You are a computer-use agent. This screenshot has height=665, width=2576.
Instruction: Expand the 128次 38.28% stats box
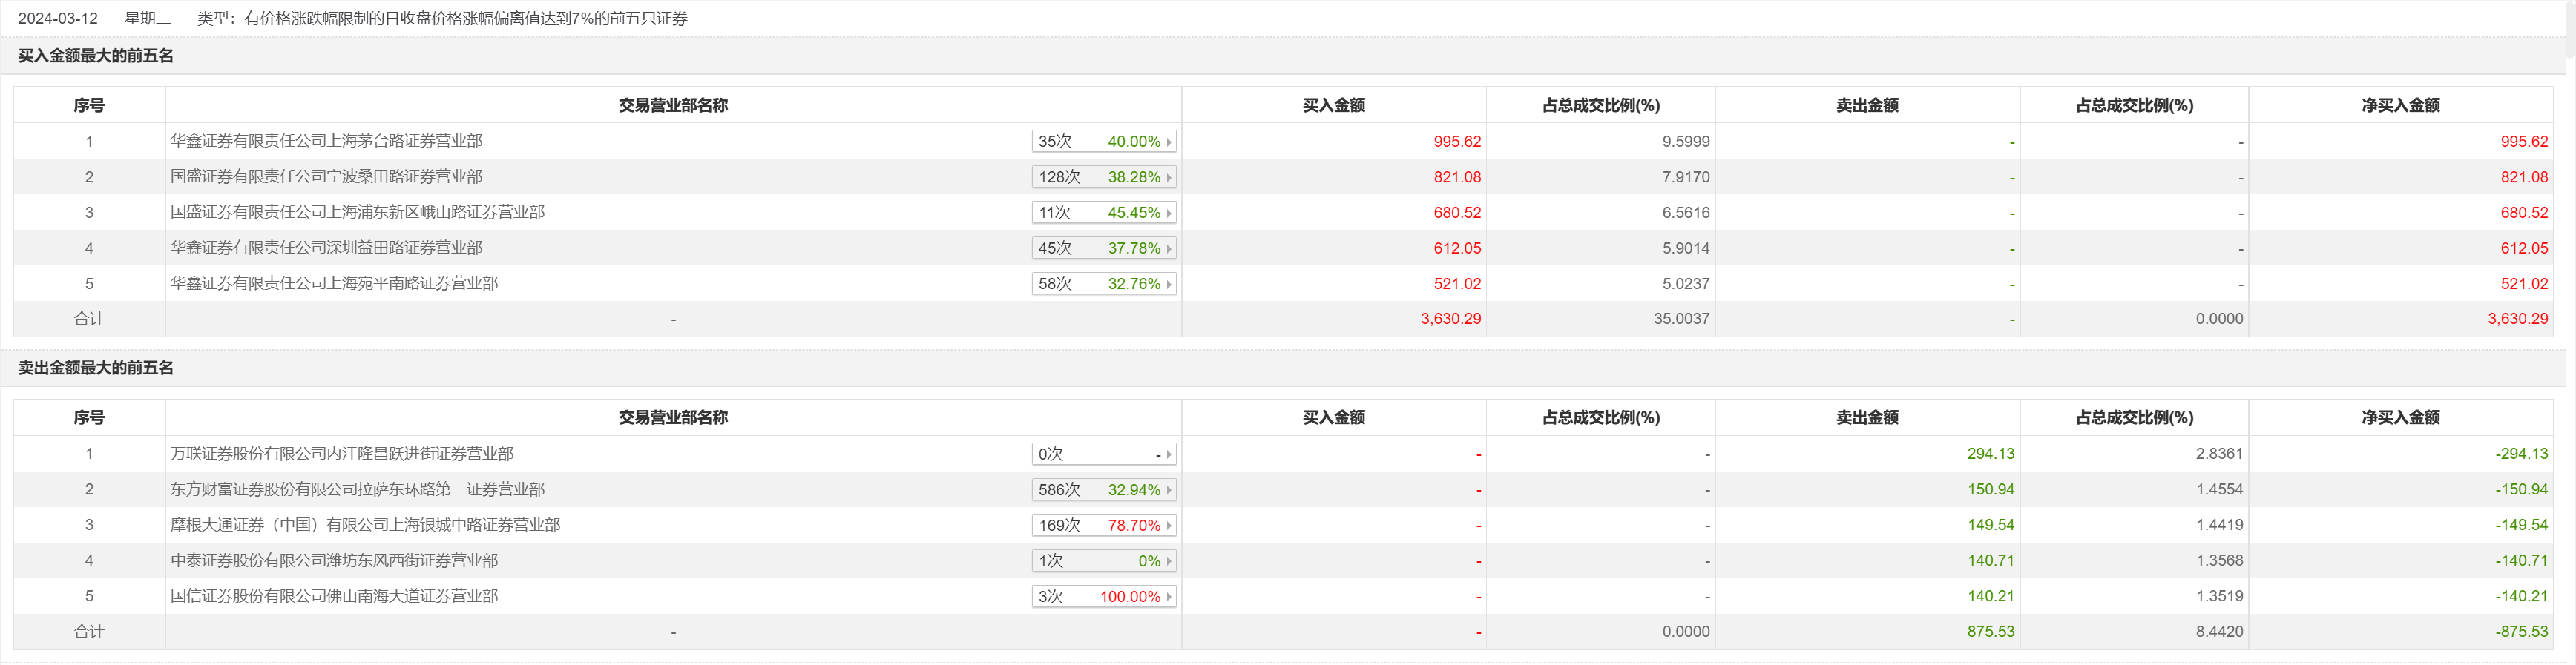[1103, 178]
